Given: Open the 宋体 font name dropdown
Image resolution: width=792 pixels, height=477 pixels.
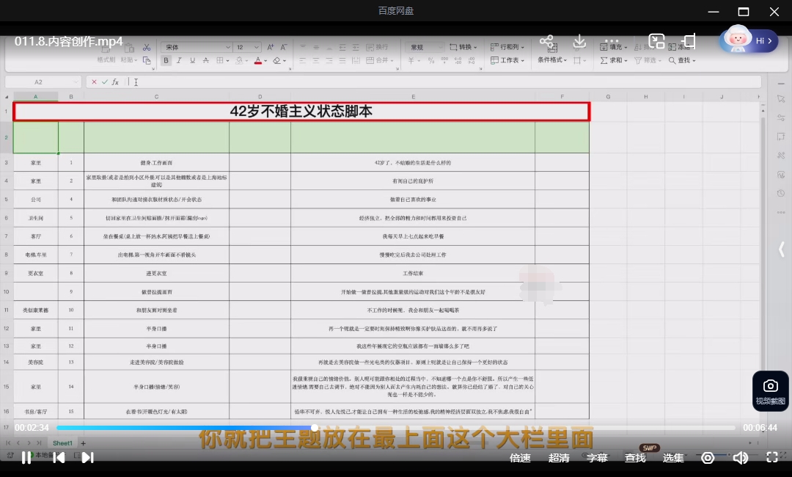Looking at the screenshot, I should point(197,47).
